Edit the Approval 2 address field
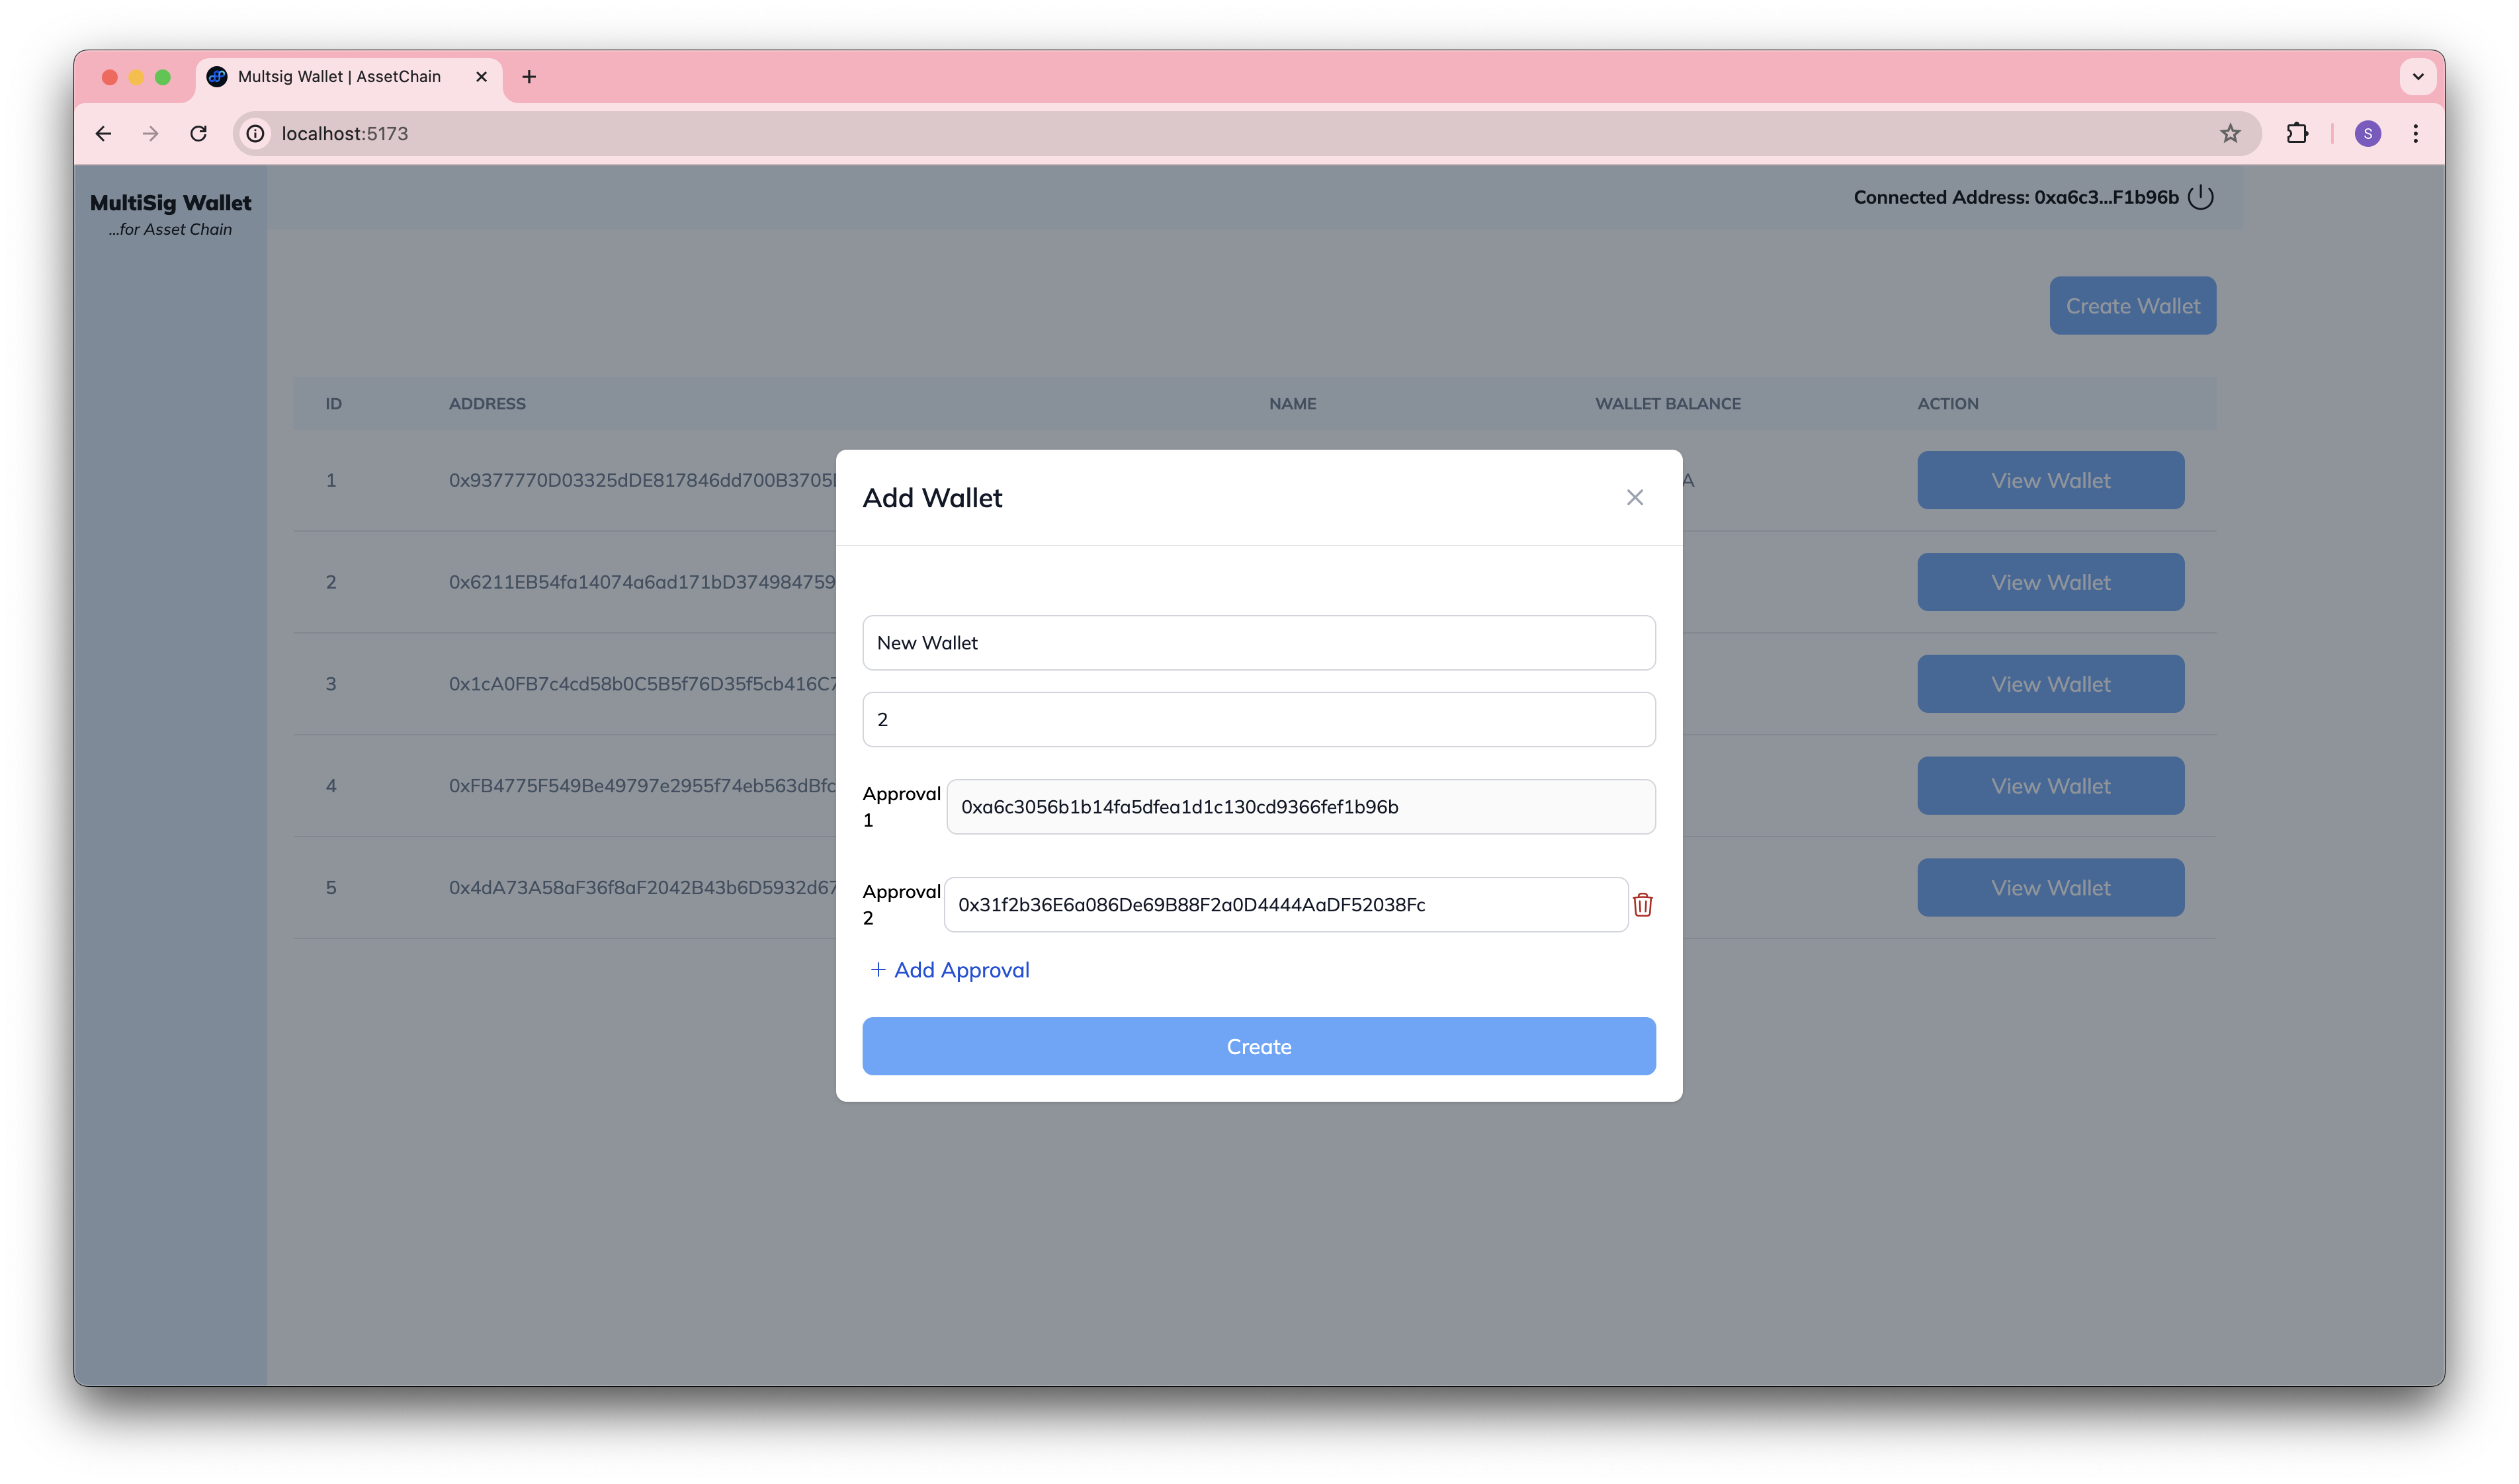 point(1285,905)
